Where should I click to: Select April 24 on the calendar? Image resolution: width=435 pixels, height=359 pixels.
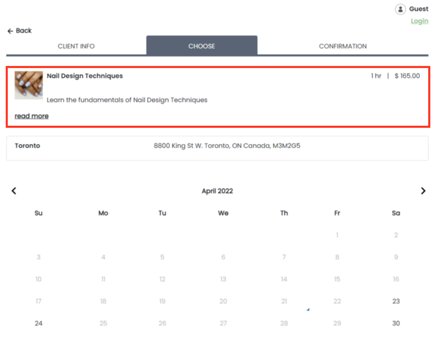(38, 323)
